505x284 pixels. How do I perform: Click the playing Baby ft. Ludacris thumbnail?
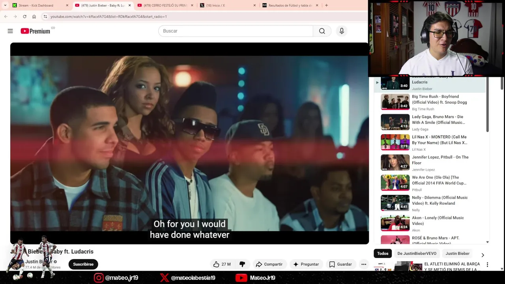click(x=395, y=83)
